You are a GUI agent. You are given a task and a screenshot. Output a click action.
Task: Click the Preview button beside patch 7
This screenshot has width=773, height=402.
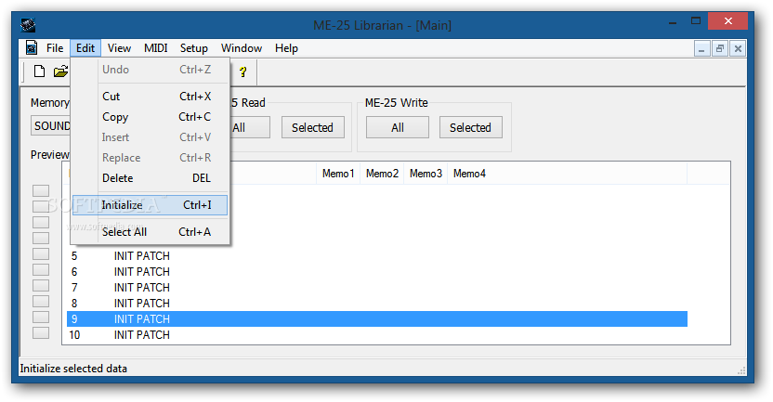pyautogui.click(x=41, y=285)
